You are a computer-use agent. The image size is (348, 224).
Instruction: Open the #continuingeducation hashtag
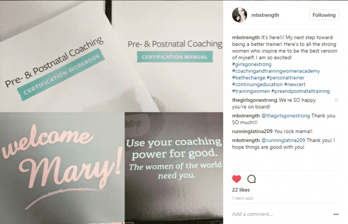(x=257, y=84)
